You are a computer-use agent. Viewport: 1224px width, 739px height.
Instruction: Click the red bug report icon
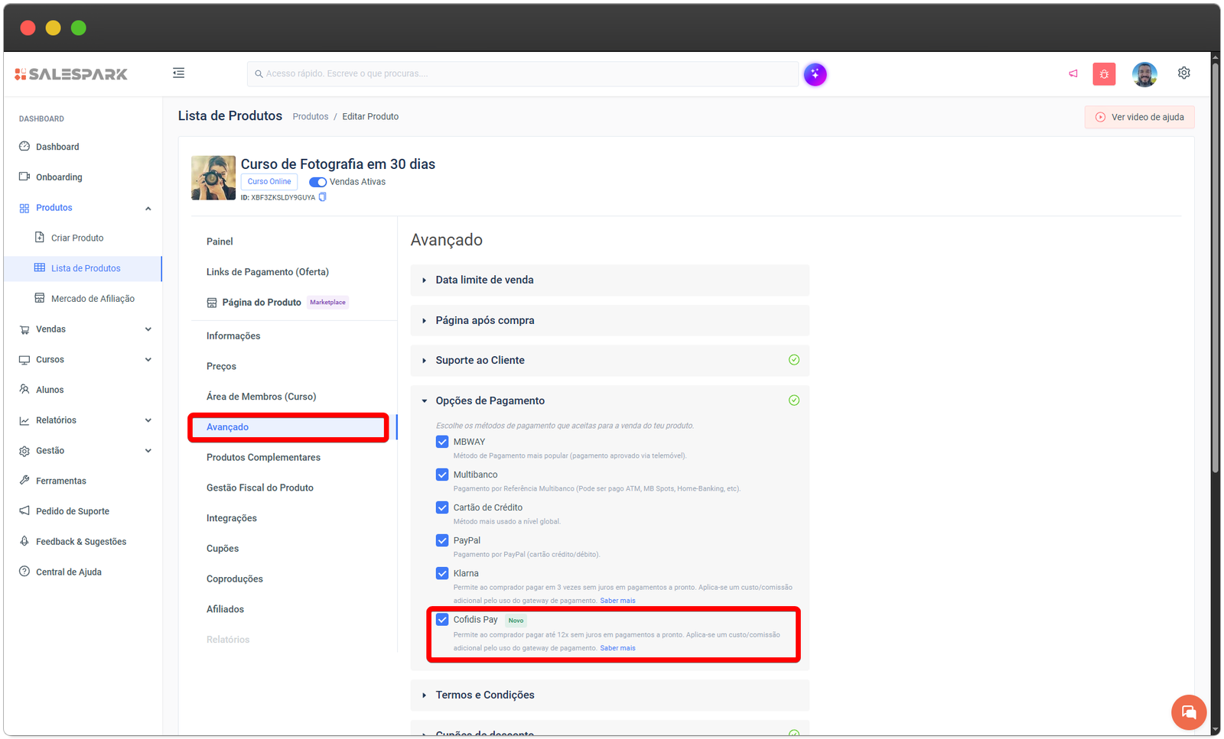[x=1104, y=74]
